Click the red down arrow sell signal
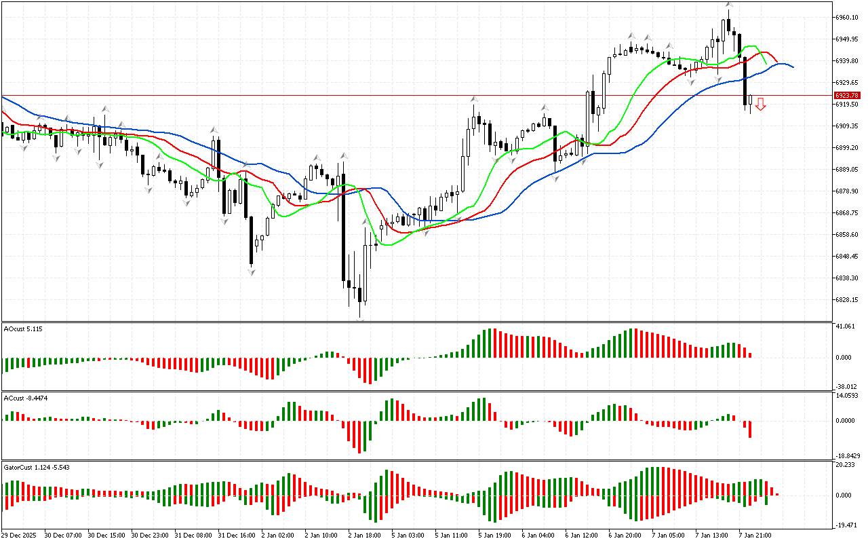The image size is (868, 543). pyautogui.click(x=761, y=104)
